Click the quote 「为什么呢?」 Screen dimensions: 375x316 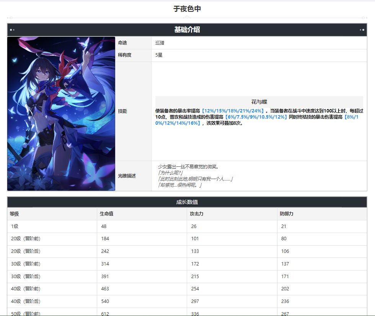click(170, 173)
